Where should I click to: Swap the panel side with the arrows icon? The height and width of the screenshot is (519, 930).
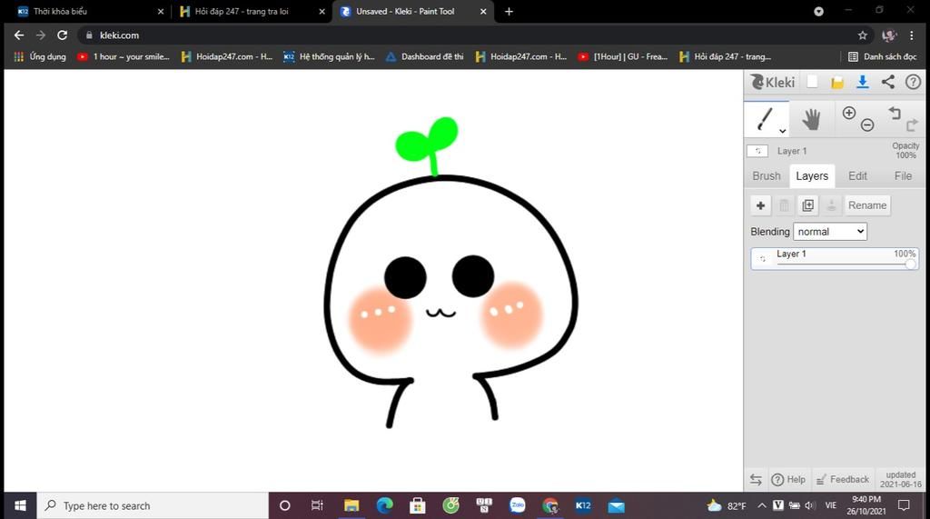(x=756, y=479)
